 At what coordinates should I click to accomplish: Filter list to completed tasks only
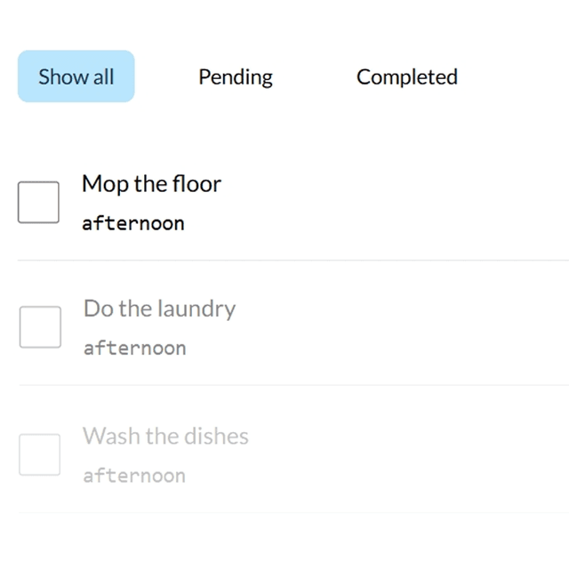coord(407,77)
